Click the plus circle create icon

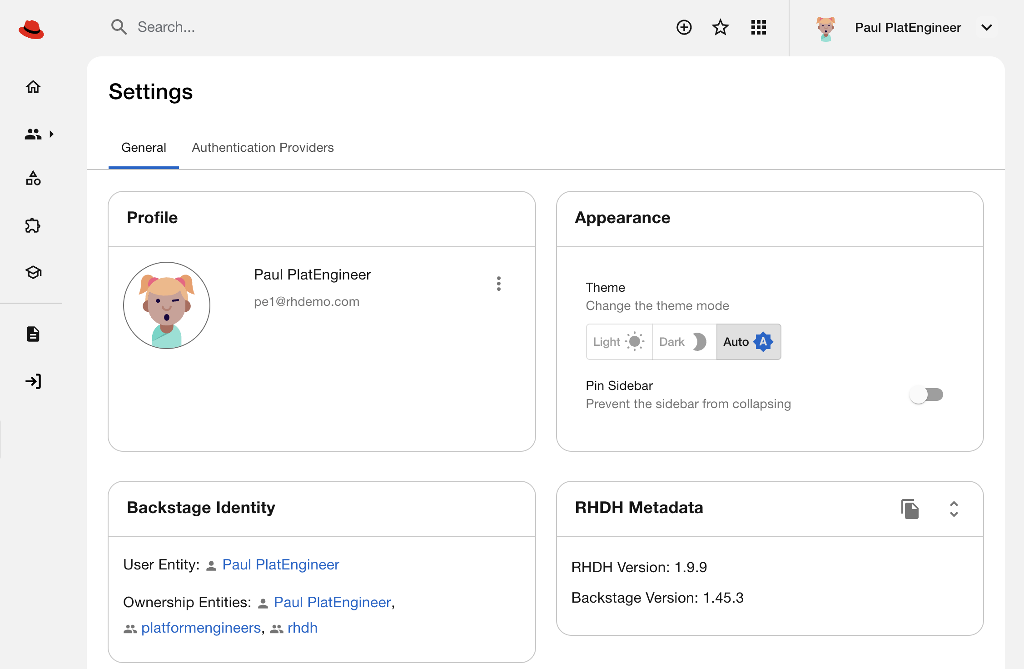click(684, 27)
